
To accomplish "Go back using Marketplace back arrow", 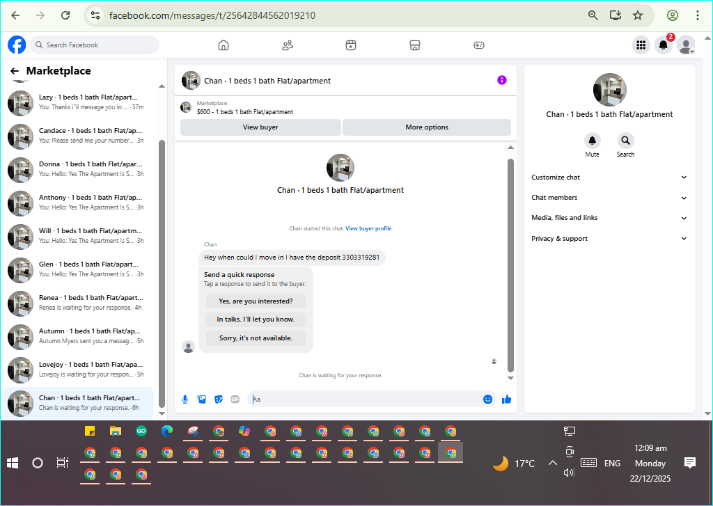I will (15, 71).
